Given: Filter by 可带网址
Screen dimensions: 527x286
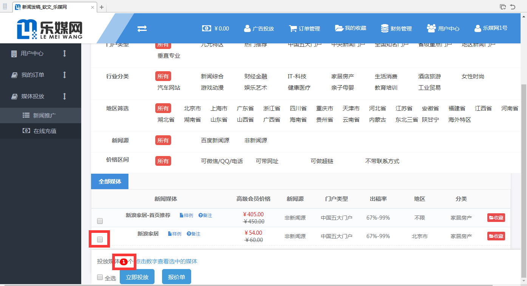Looking at the screenshot, I should click(x=267, y=161).
